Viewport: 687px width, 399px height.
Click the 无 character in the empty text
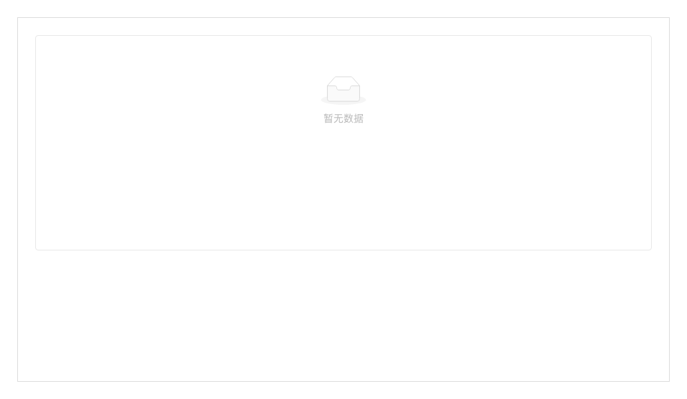pos(338,118)
